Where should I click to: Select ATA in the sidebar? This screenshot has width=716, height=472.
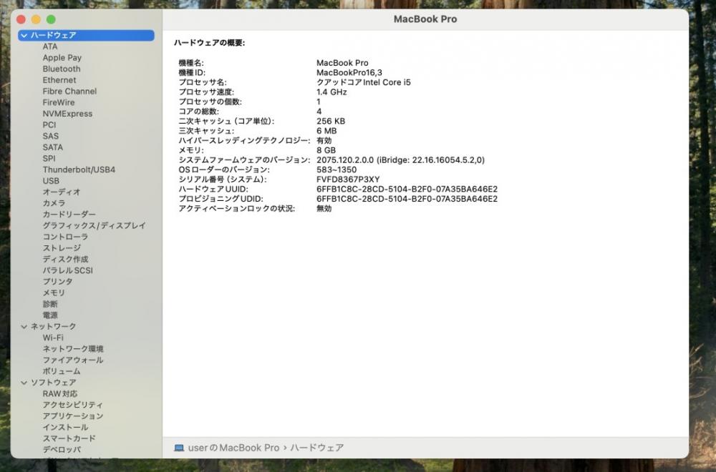50,46
